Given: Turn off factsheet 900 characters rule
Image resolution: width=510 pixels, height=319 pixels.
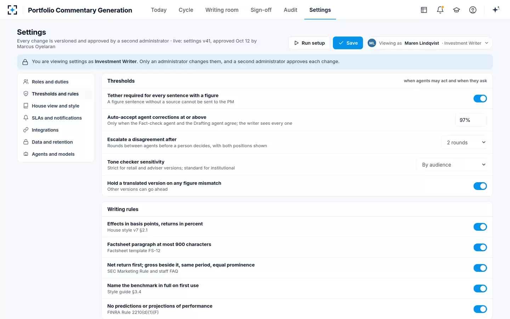Looking at the screenshot, I should click(480, 247).
